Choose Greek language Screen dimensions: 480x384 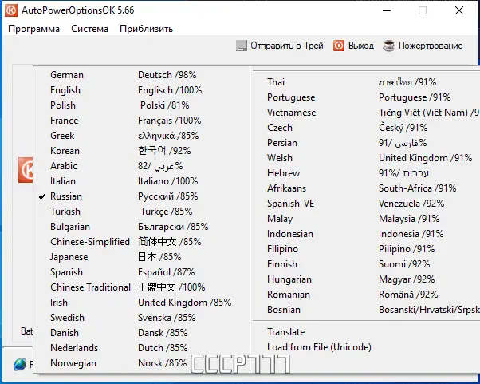click(x=141, y=136)
